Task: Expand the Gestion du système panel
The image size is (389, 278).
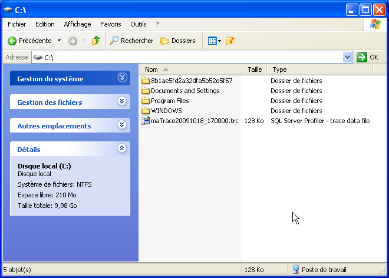Action: (x=122, y=78)
